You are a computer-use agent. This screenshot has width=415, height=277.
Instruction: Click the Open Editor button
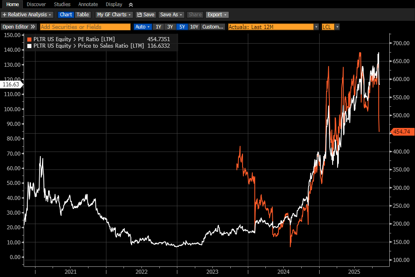pos(19,27)
